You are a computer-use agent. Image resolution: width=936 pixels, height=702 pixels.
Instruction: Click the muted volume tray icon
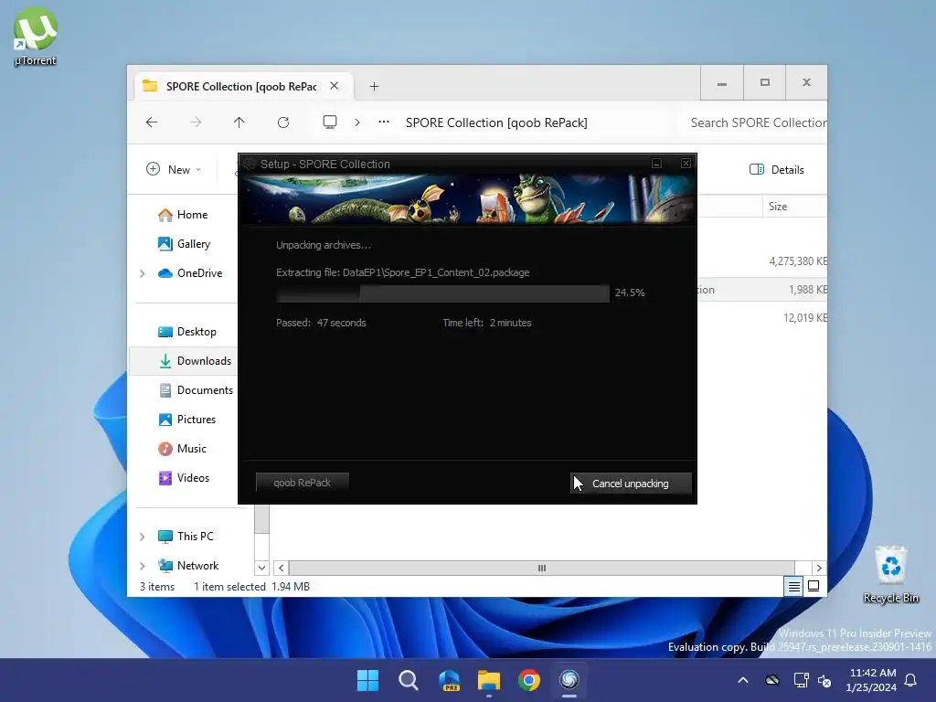(x=825, y=680)
